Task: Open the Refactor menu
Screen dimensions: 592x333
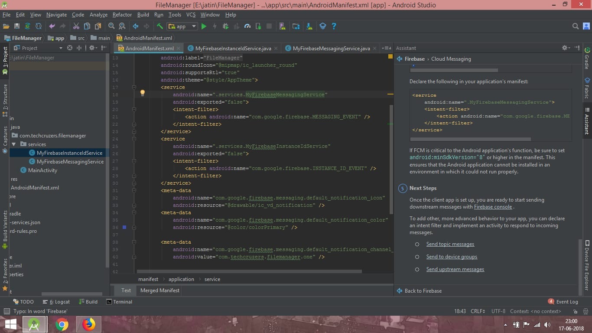Action: [122, 14]
